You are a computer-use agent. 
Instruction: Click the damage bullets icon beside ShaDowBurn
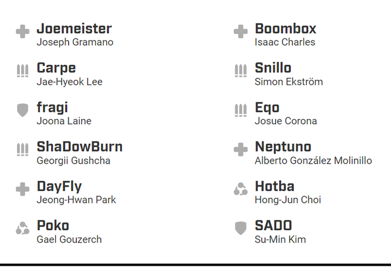coord(23,150)
